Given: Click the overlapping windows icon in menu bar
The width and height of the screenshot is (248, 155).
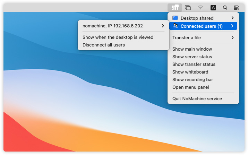Looking at the screenshot, I should tap(188, 7).
